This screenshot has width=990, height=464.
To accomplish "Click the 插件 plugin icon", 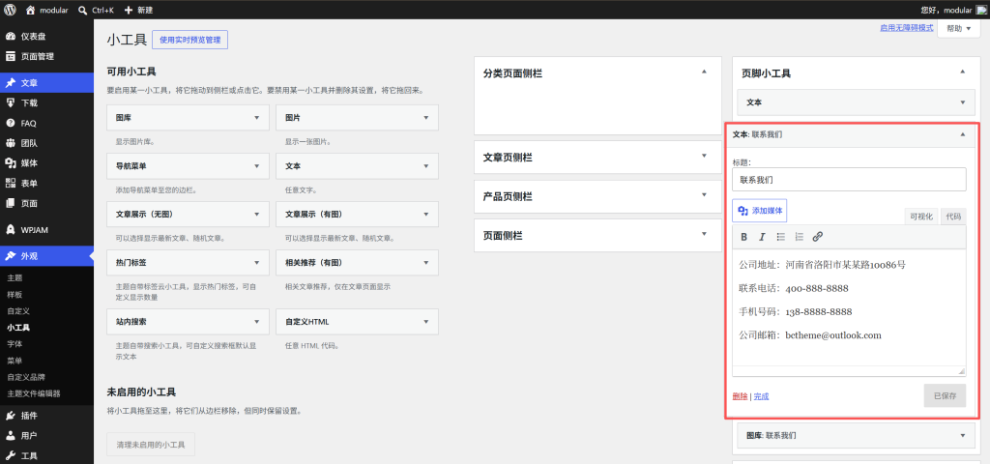I will [x=11, y=416].
